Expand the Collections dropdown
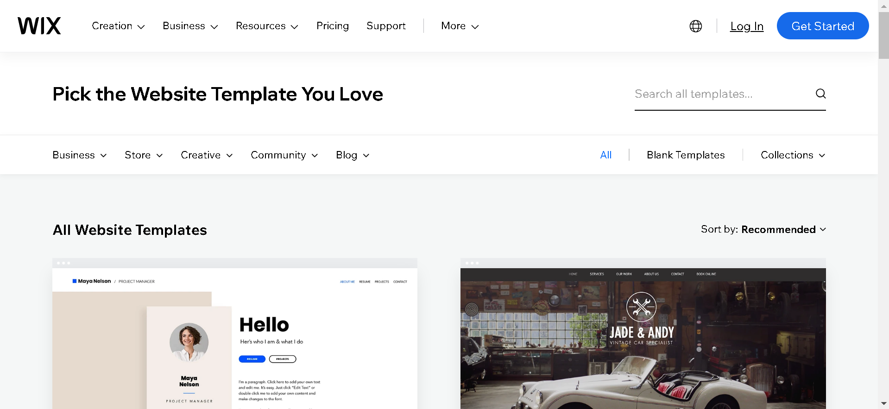889x409 pixels. coord(793,155)
